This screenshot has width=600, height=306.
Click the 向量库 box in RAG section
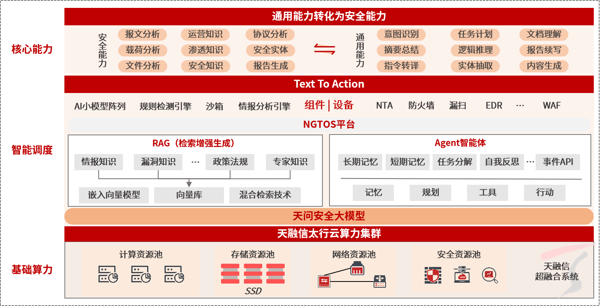(x=189, y=195)
